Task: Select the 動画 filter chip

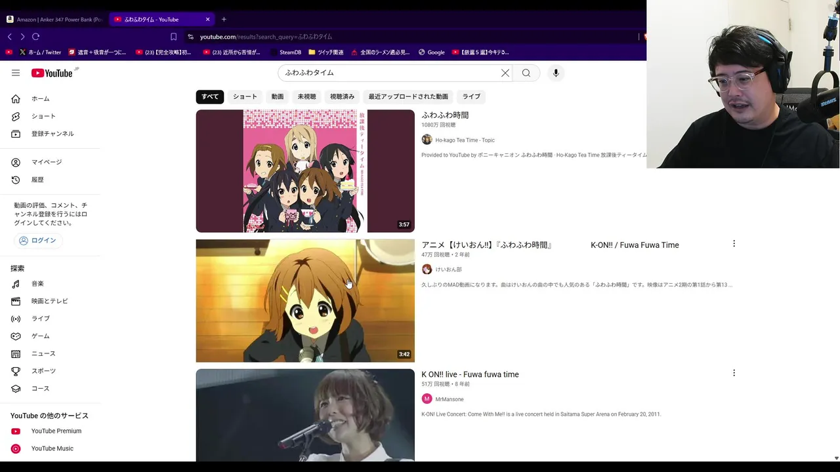Action: 278,96
